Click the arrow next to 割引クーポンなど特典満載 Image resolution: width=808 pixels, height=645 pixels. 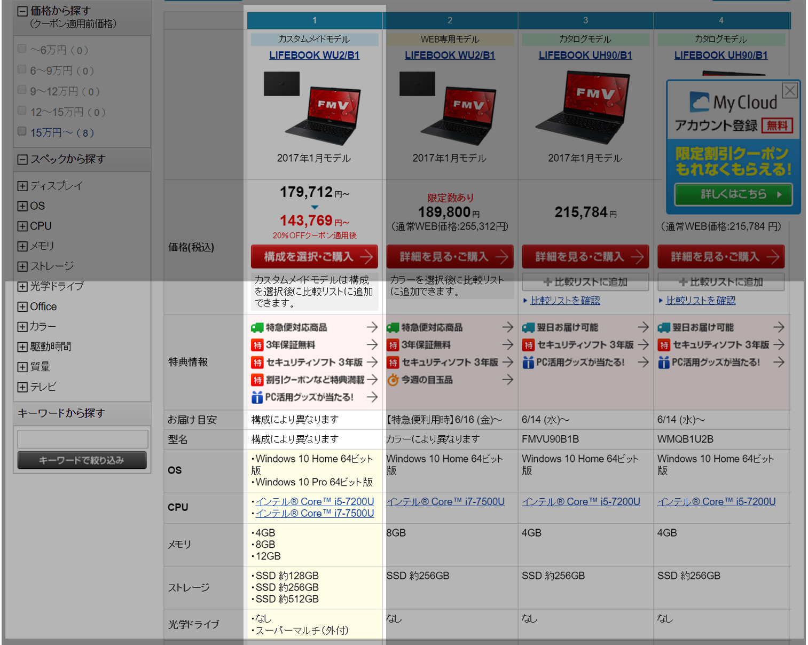(372, 380)
